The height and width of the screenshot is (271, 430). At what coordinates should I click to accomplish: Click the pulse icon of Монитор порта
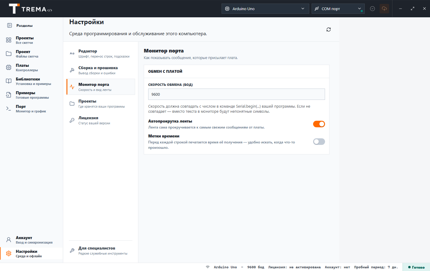click(72, 87)
